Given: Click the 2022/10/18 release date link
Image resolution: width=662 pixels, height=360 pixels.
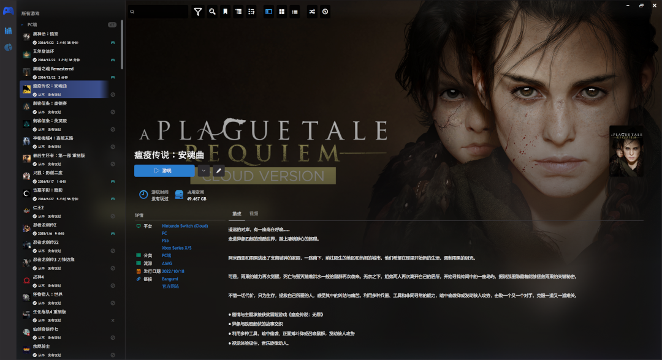Looking at the screenshot, I should coord(173,271).
